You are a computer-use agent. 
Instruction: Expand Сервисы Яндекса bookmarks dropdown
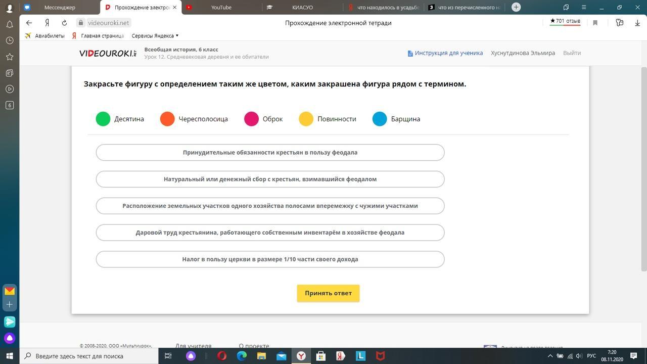pos(155,36)
